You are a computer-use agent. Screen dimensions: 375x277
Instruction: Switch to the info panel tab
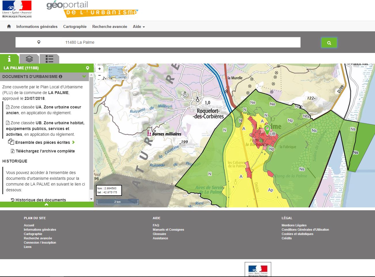[x=9, y=59]
